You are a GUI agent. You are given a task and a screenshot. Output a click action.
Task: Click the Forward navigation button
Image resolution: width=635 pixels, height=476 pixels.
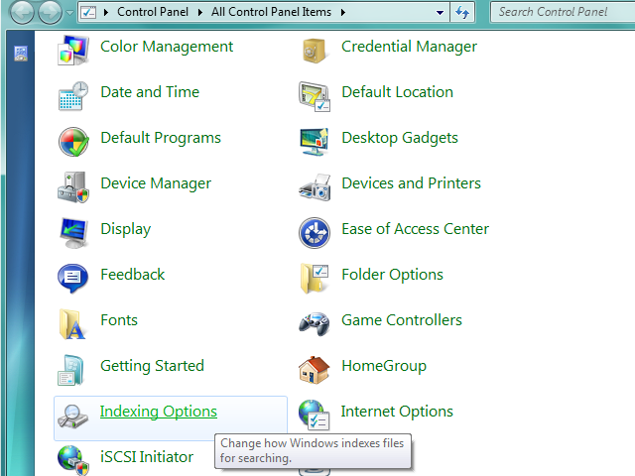50,13
